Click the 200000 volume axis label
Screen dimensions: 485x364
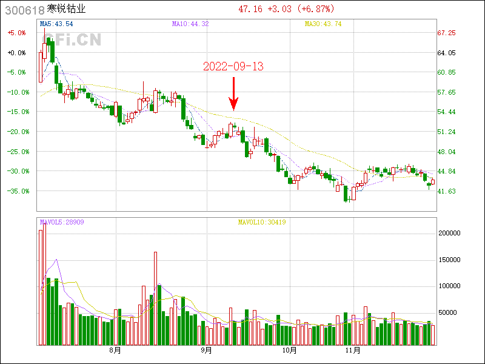pos(449,233)
